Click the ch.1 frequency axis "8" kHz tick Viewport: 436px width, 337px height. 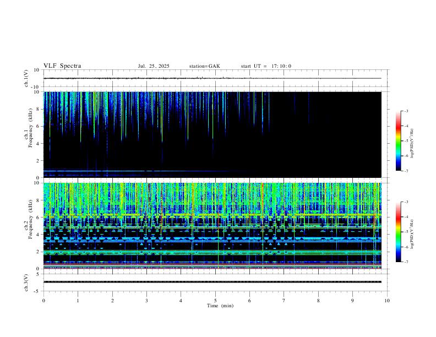coord(38,109)
